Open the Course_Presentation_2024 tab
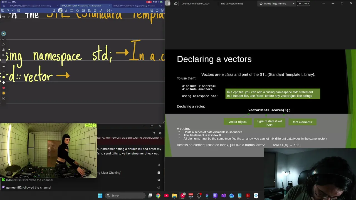Screen dimensions: 356x200 196,3
